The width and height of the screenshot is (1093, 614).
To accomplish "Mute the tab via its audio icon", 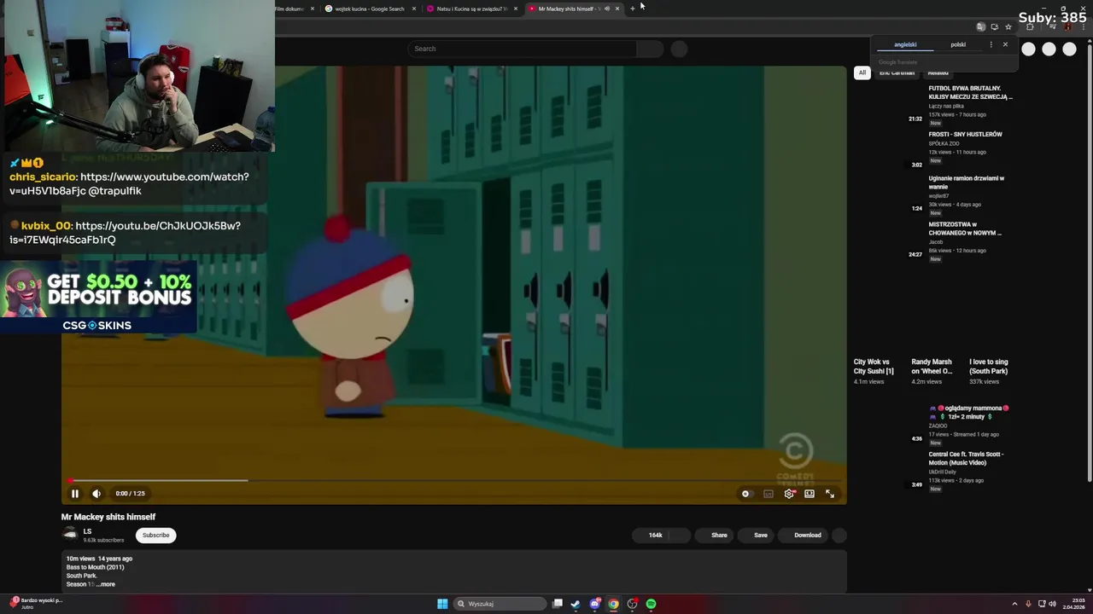I will pyautogui.click(x=606, y=9).
